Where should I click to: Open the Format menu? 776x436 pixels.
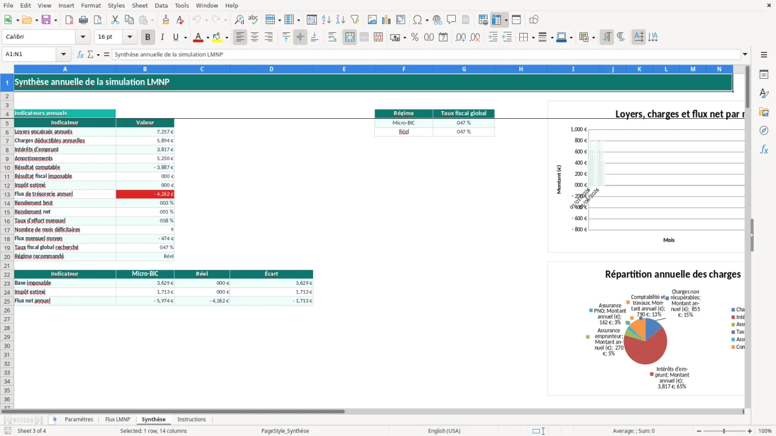point(91,5)
